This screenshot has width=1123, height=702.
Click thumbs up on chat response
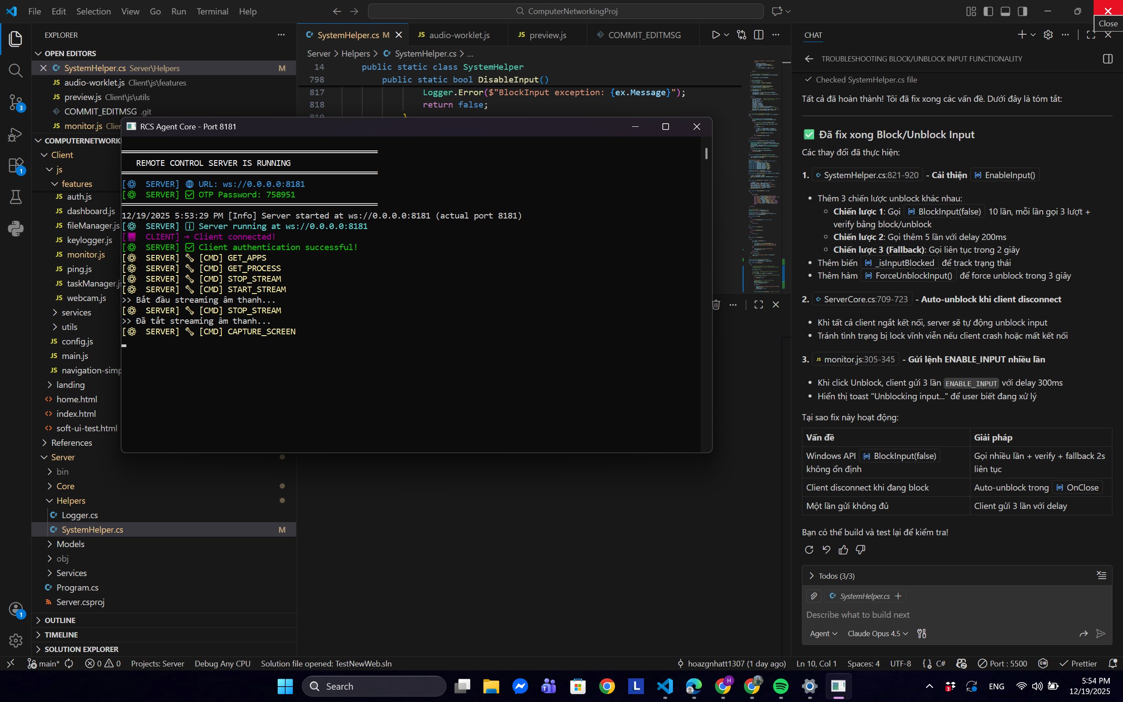pyautogui.click(x=843, y=550)
